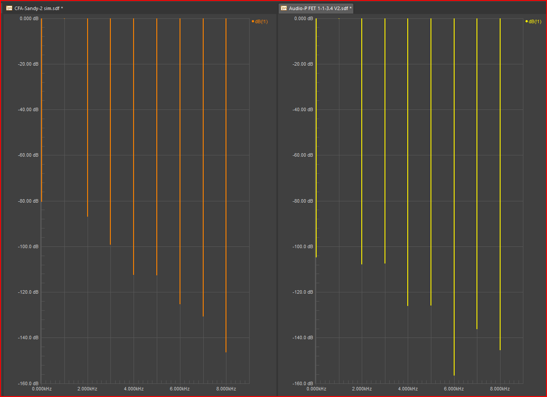Click yellow 8 kHz harmonic bar in Audio-P FET plot
This screenshot has width=547, height=397.
pos(500,184)
